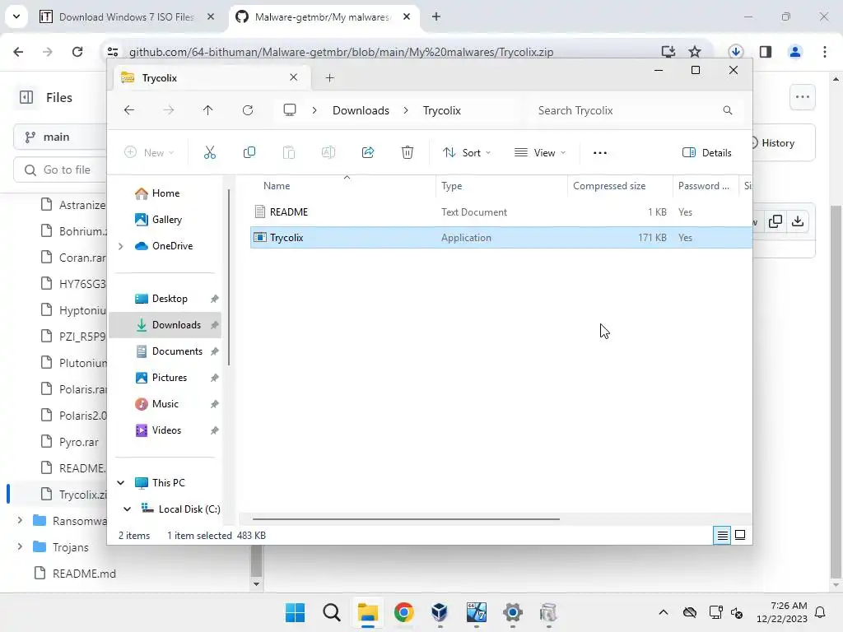Go up one folder level in Explorer
843x632 pixels.
(208, 110)
